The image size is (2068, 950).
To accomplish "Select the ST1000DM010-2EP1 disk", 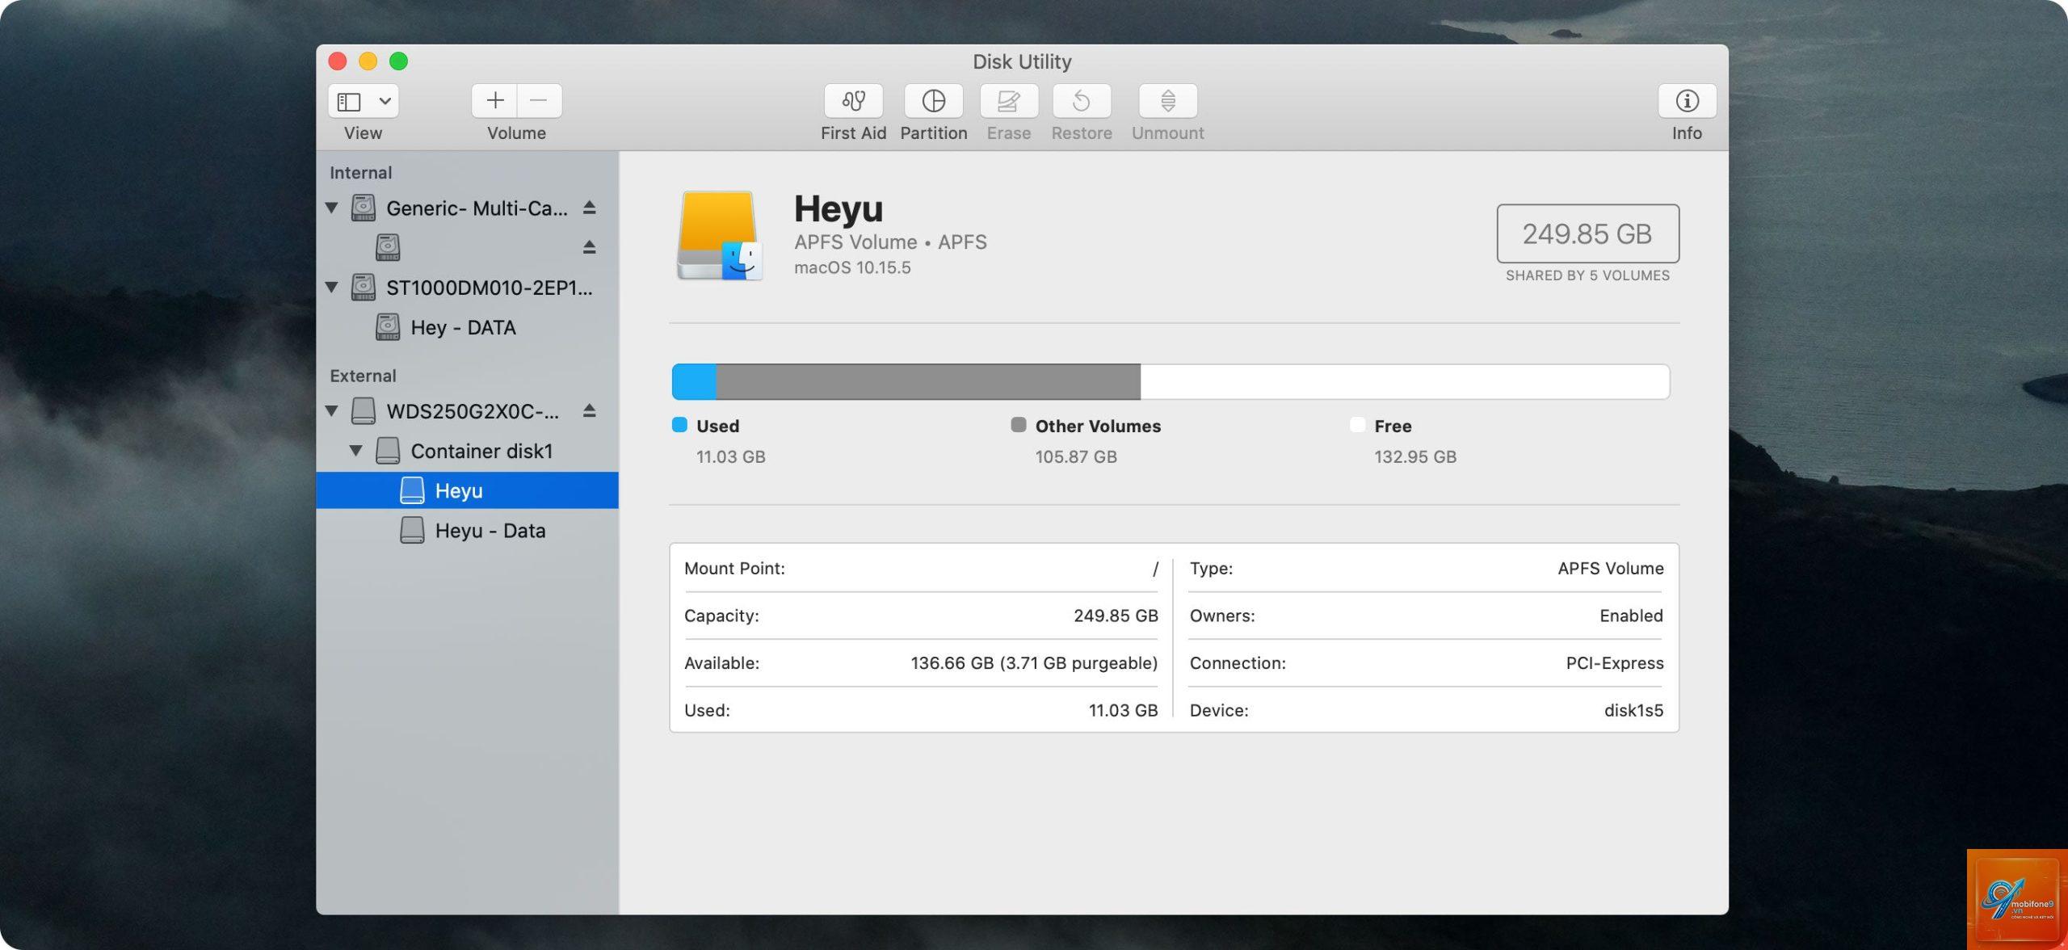I will click(x=467, y=287).
